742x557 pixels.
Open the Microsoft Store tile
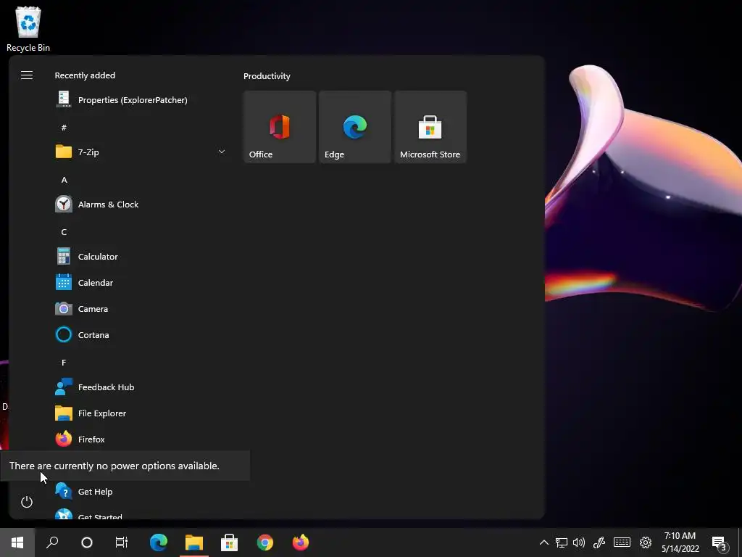click(x=430, y=127)
